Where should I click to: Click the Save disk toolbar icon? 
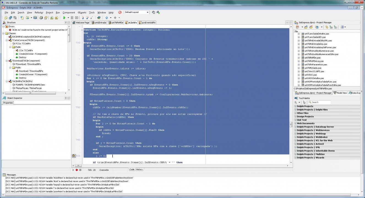coord(35,18)
